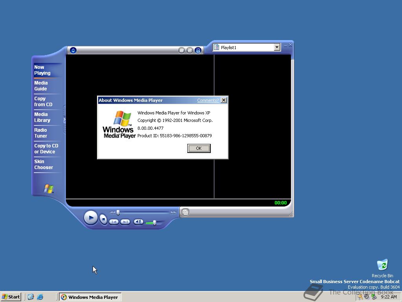
Task: Click the 9:22 AM system clock
Action: tap(389, 297)
